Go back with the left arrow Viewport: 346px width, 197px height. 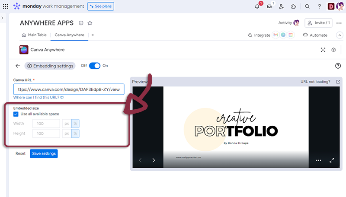(18, 66)
